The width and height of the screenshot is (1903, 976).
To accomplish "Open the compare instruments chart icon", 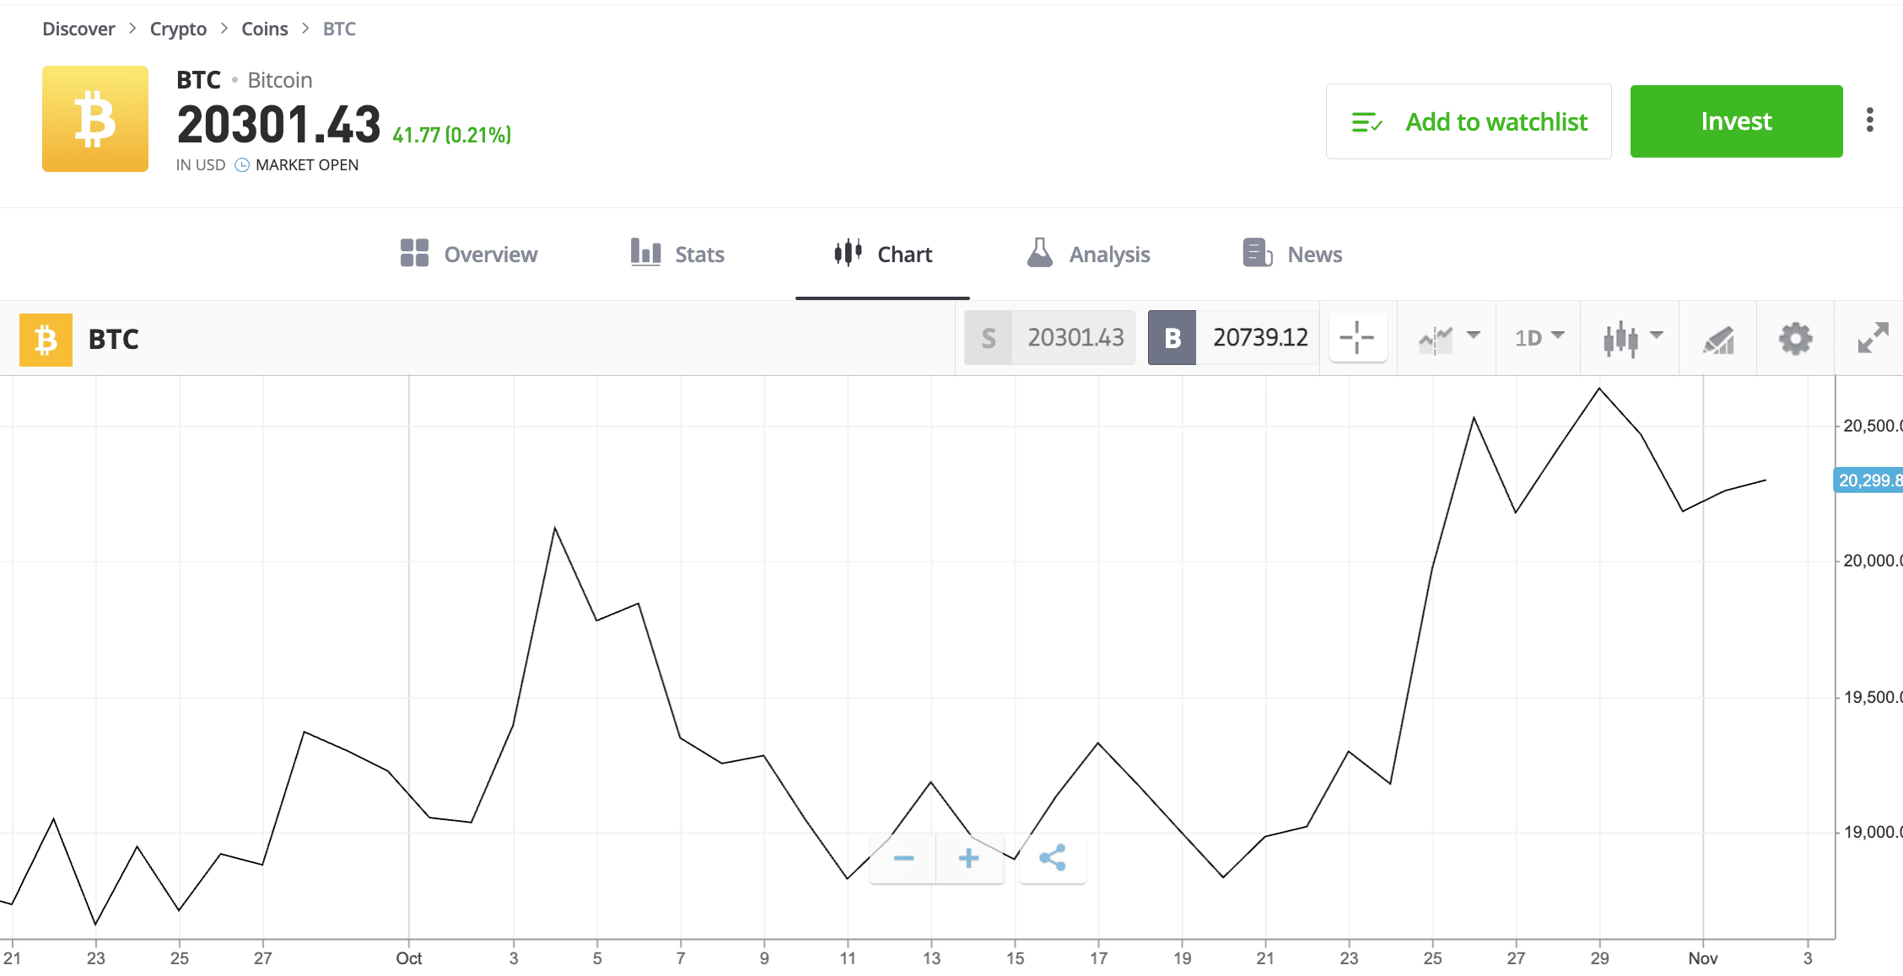I will click(x=1436, y=340).
